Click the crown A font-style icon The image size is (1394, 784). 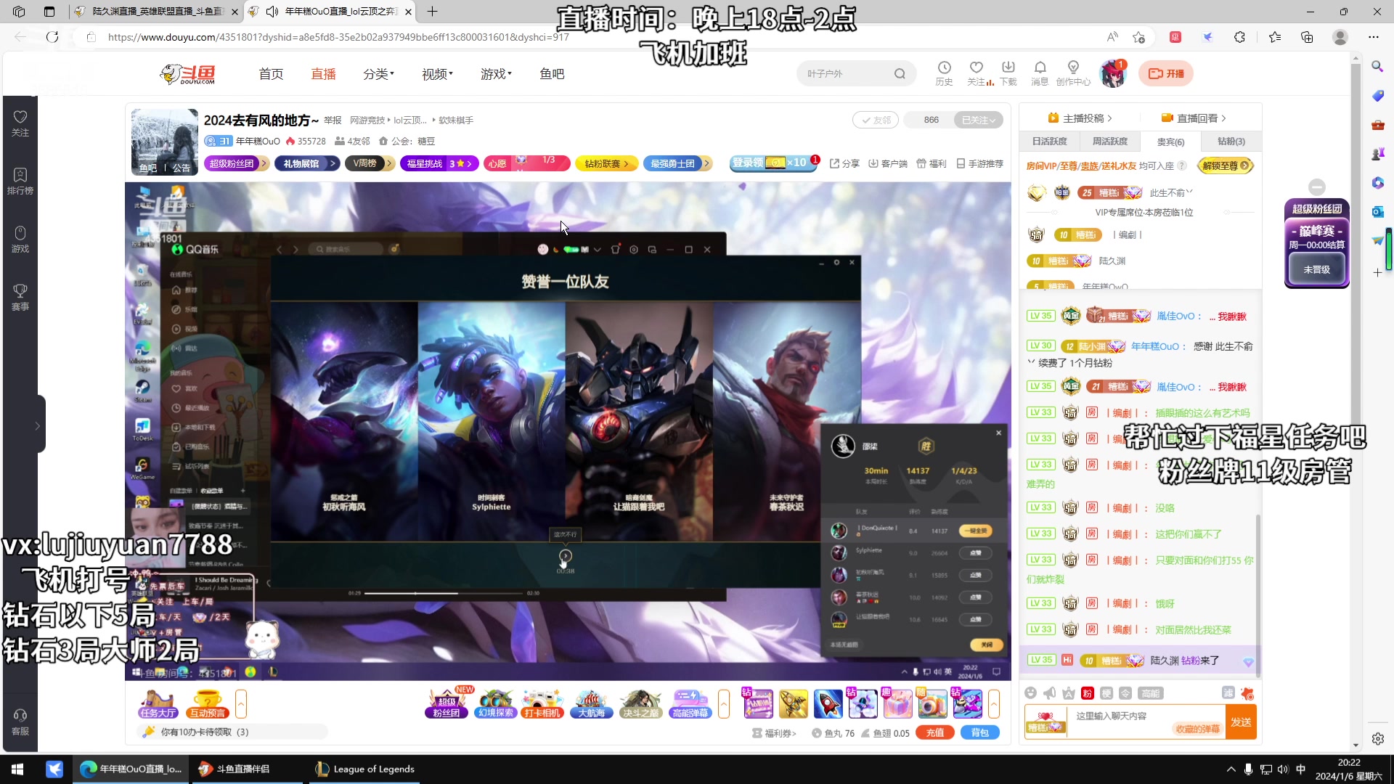pos(1068,693)
